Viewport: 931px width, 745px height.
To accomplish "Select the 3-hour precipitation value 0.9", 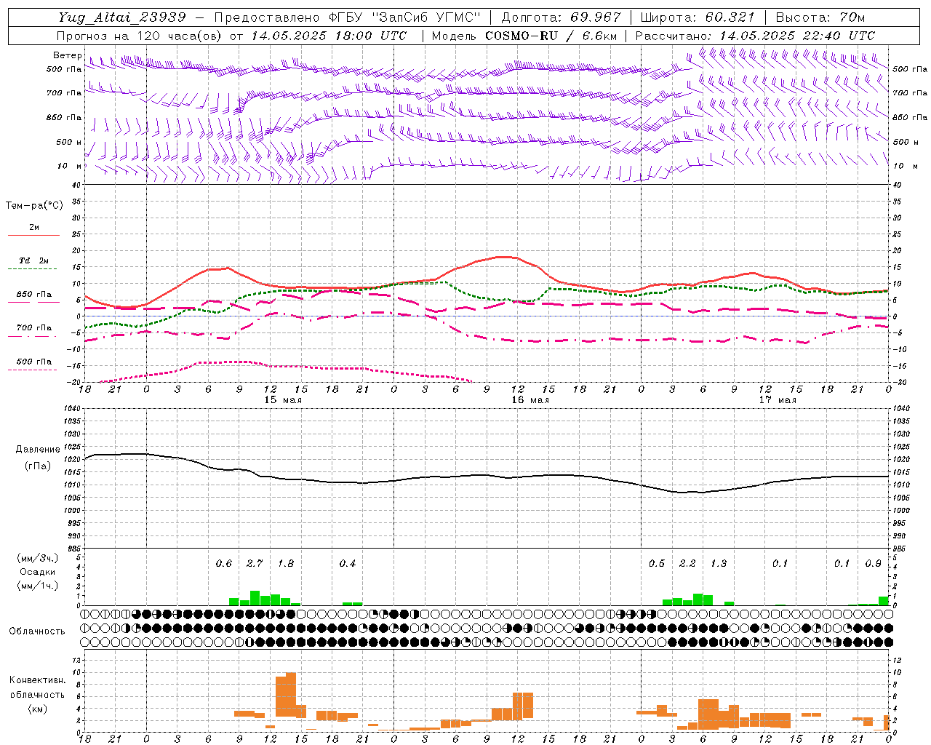I will click(874, 564).
